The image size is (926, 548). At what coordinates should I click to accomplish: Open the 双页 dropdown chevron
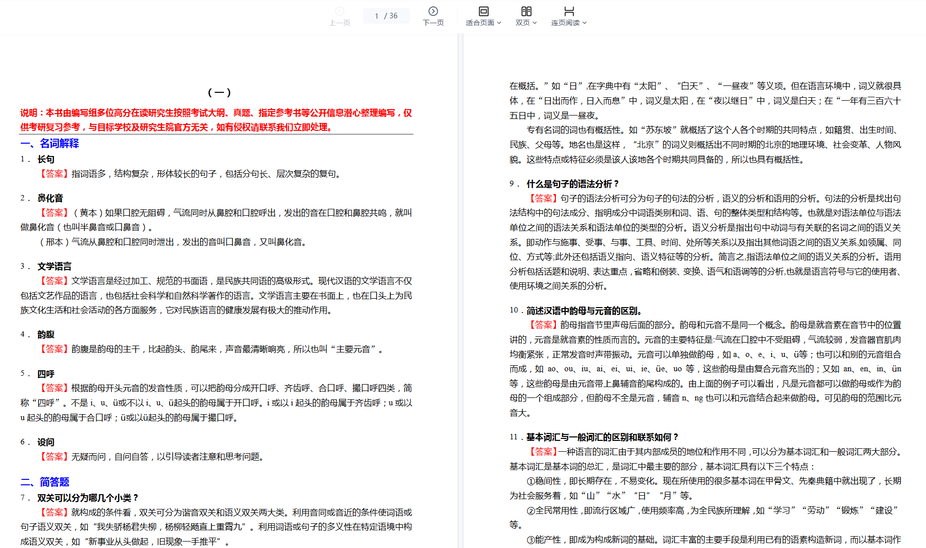click(x=535, y=23)
